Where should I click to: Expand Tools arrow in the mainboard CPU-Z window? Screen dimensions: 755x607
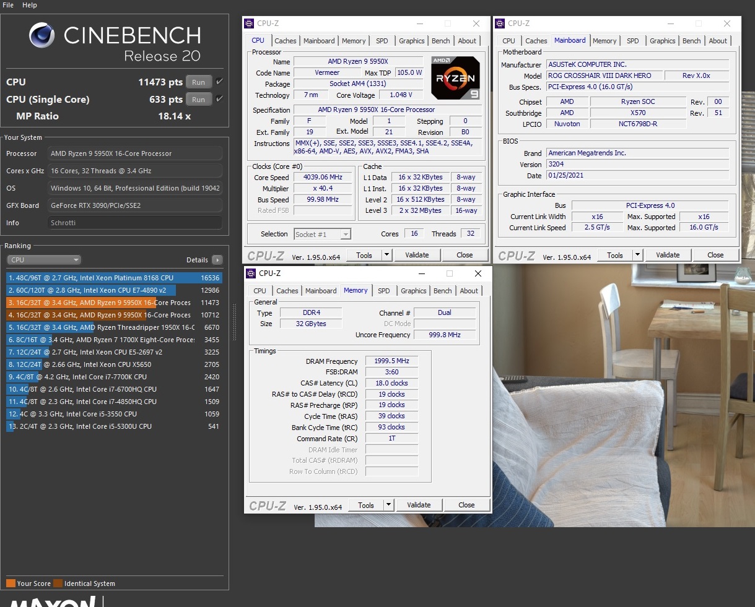click(638, 255)
